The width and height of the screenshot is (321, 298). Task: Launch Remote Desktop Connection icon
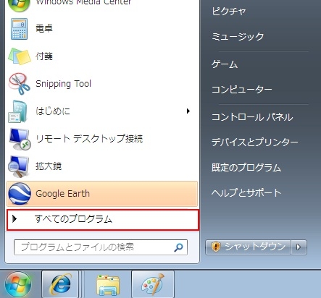[20, 139]
